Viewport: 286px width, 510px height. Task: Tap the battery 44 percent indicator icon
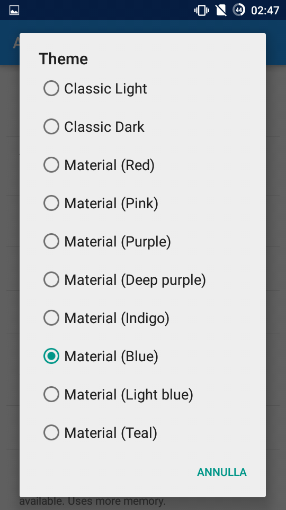[x=239, y=10]
